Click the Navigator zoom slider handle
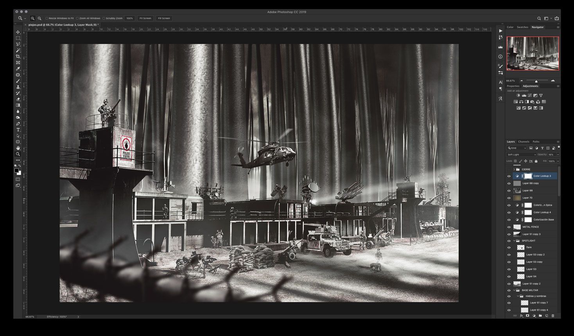Image resolution: width=574 pixels, height=336 pixels. click(536, 81)
